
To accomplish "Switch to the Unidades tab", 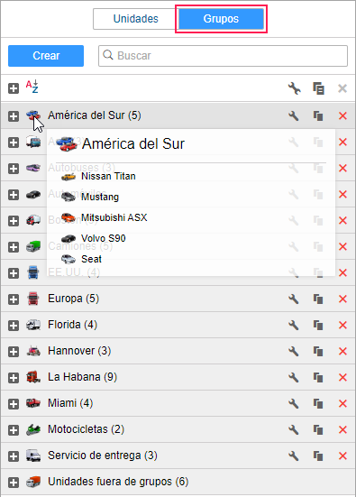I will [135, 19].
